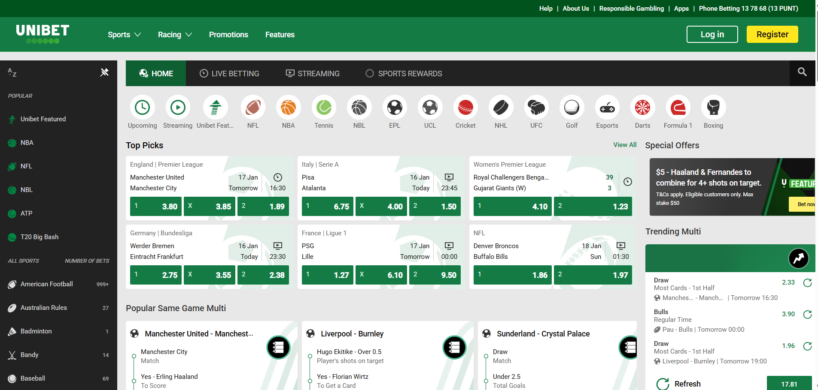Click the search magnifier icon
The image size is (818, 390).
(x=802, y=72)
